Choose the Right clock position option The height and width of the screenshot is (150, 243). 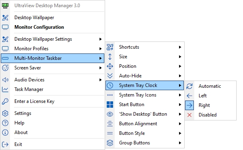point(211,105)
